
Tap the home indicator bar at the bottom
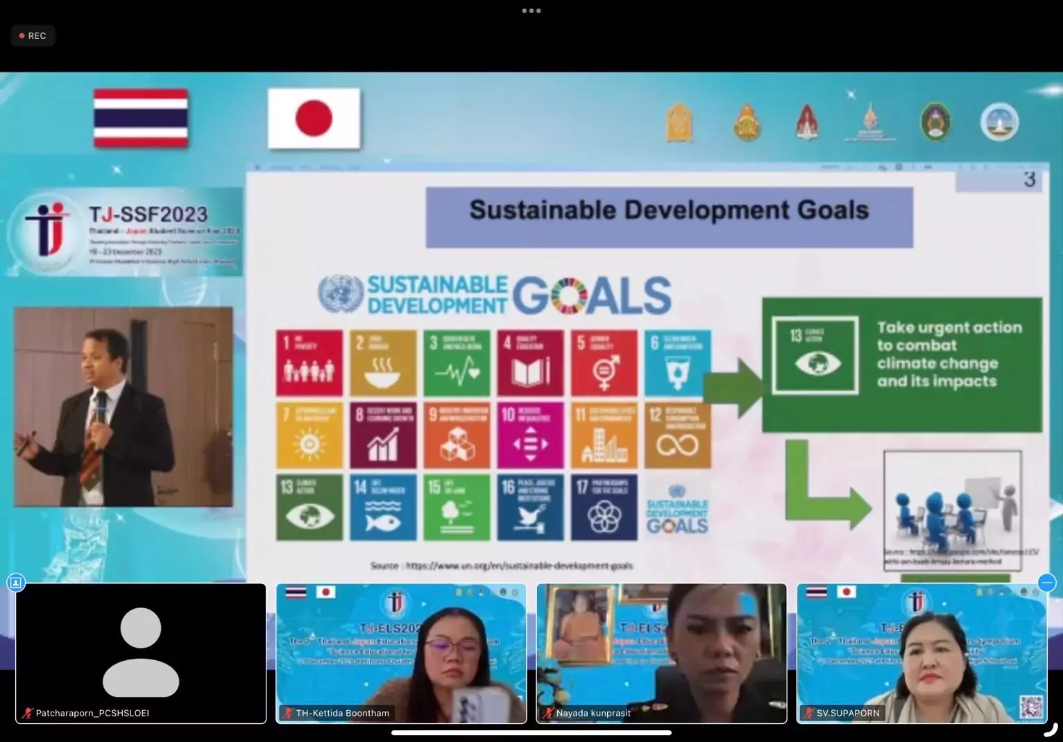coord(531,732)
